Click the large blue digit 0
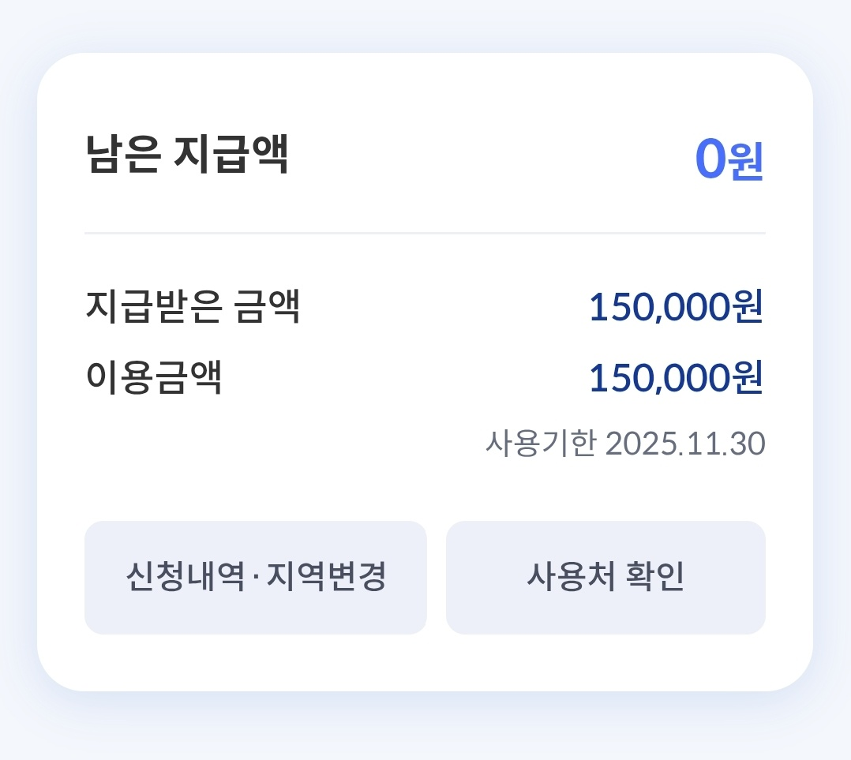Image resolution: width=851 pixels, height=760 pixels. 710,159
